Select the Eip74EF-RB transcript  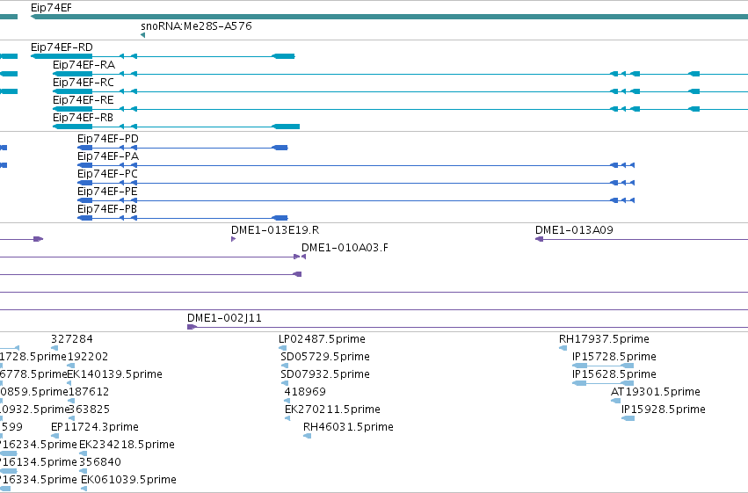[176, 127]
